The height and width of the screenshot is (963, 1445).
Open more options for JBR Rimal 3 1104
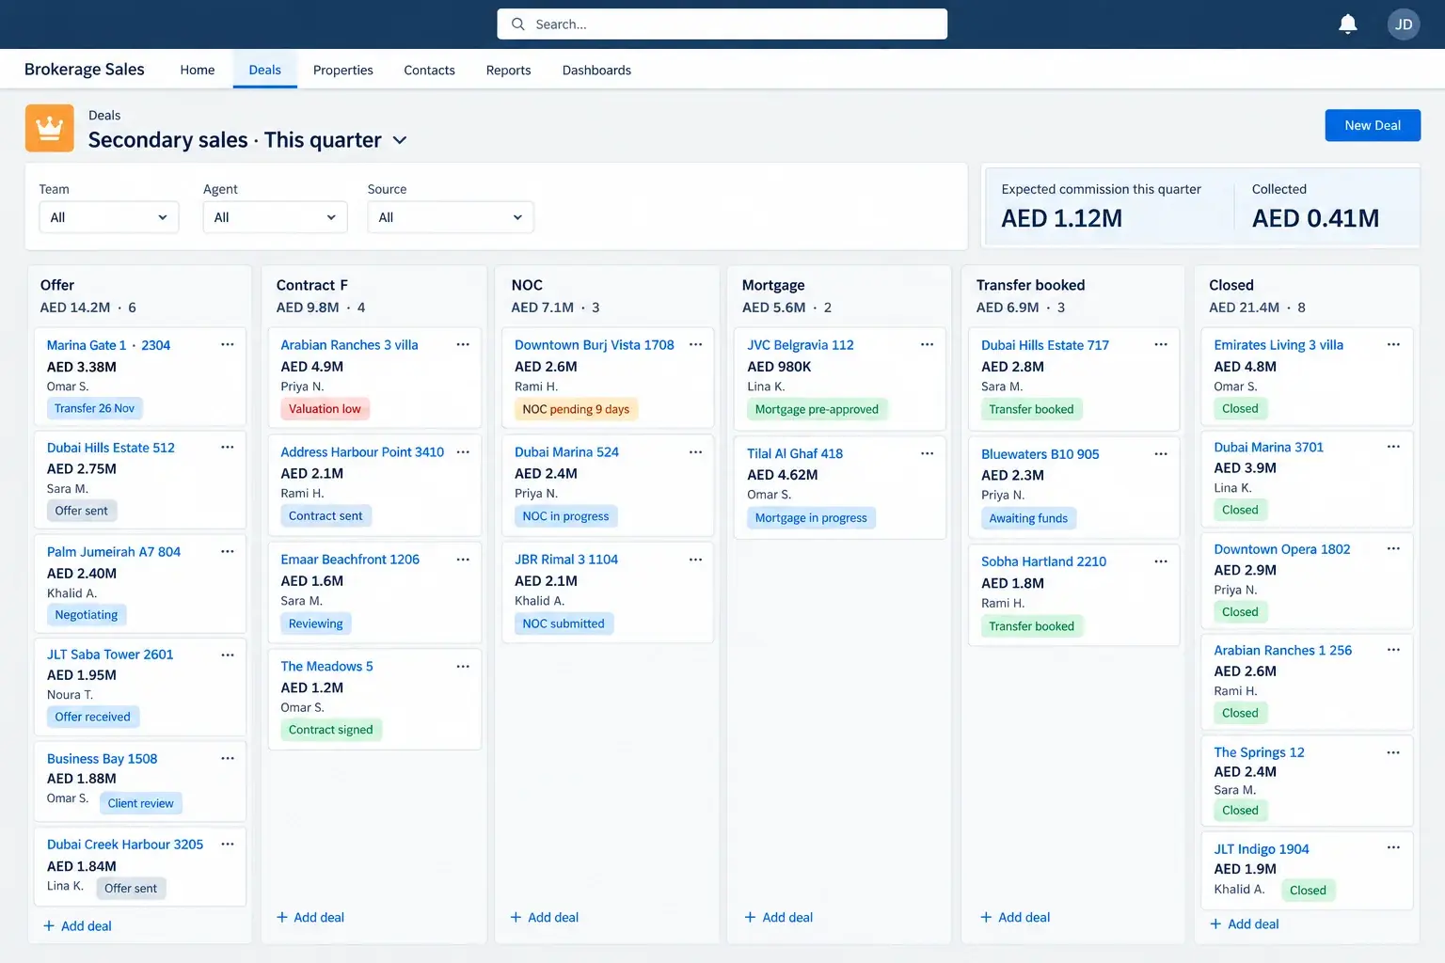pyautogui.click(x=696, y=560)
